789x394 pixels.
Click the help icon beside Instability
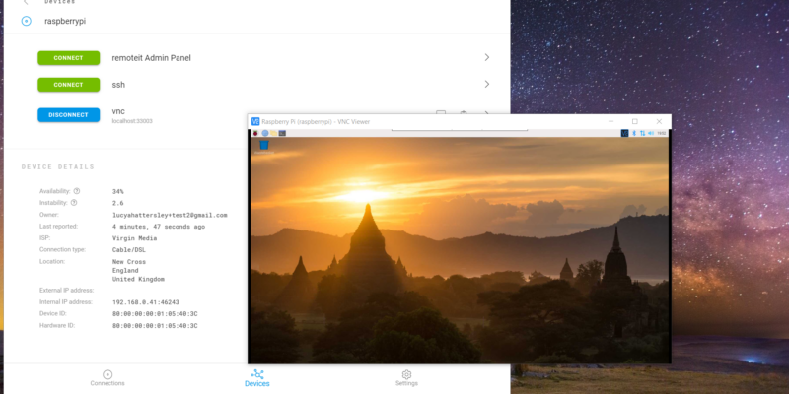point(74,203)
